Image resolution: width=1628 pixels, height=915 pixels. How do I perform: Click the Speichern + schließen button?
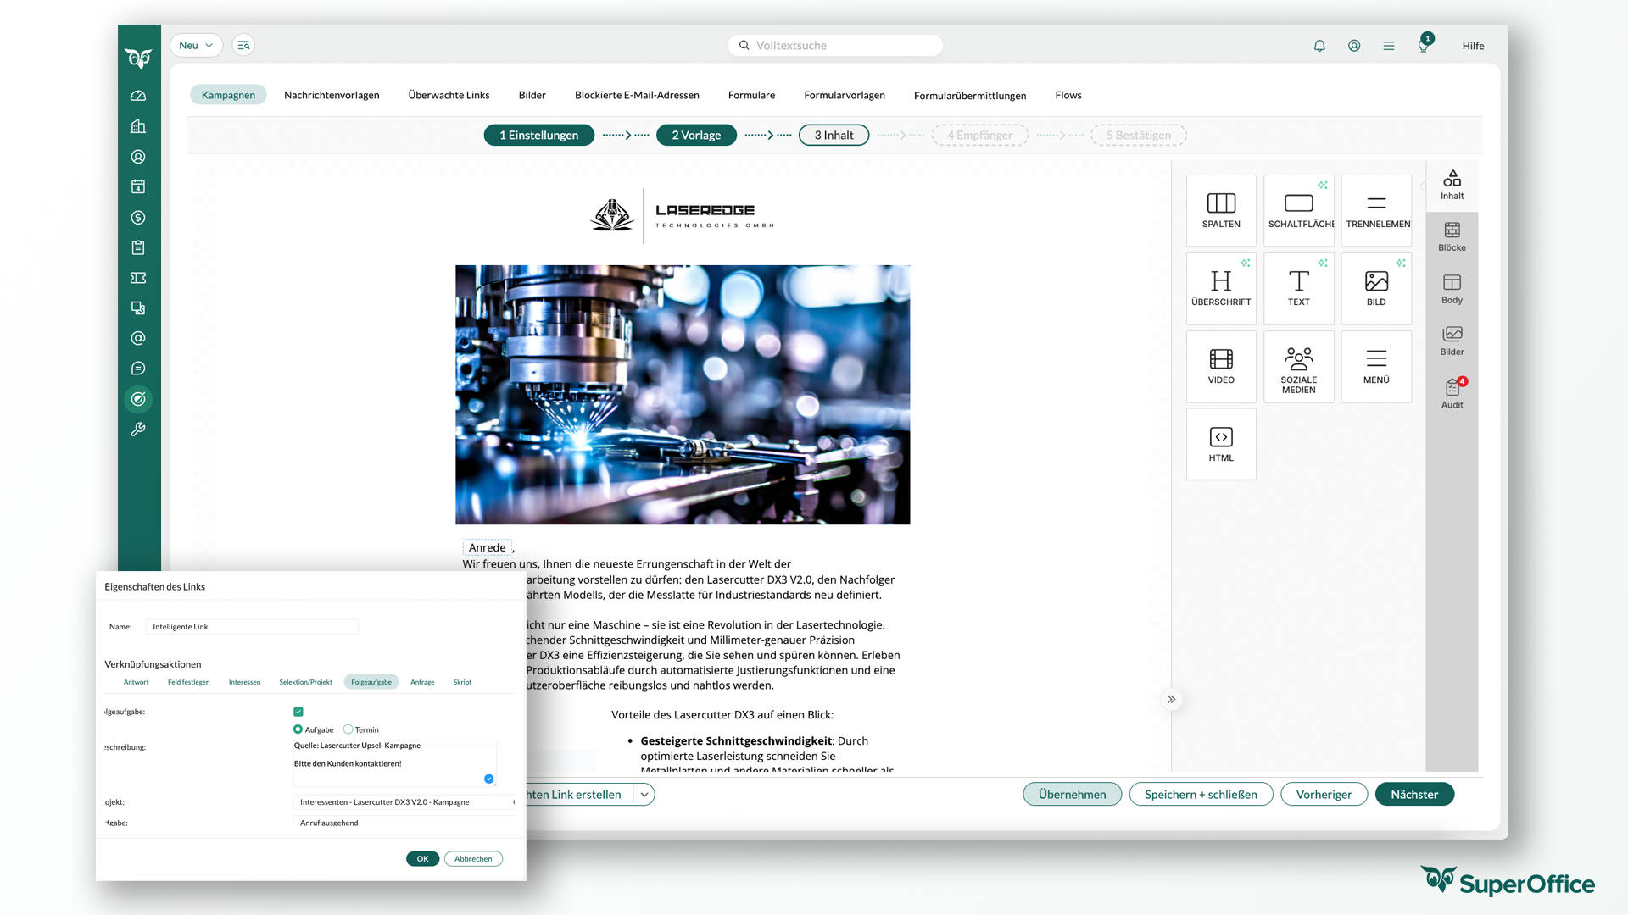pyautogui.click(x=1201, y=795)
